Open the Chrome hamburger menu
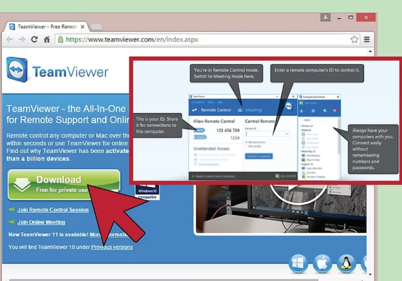 tap(367, 40)
